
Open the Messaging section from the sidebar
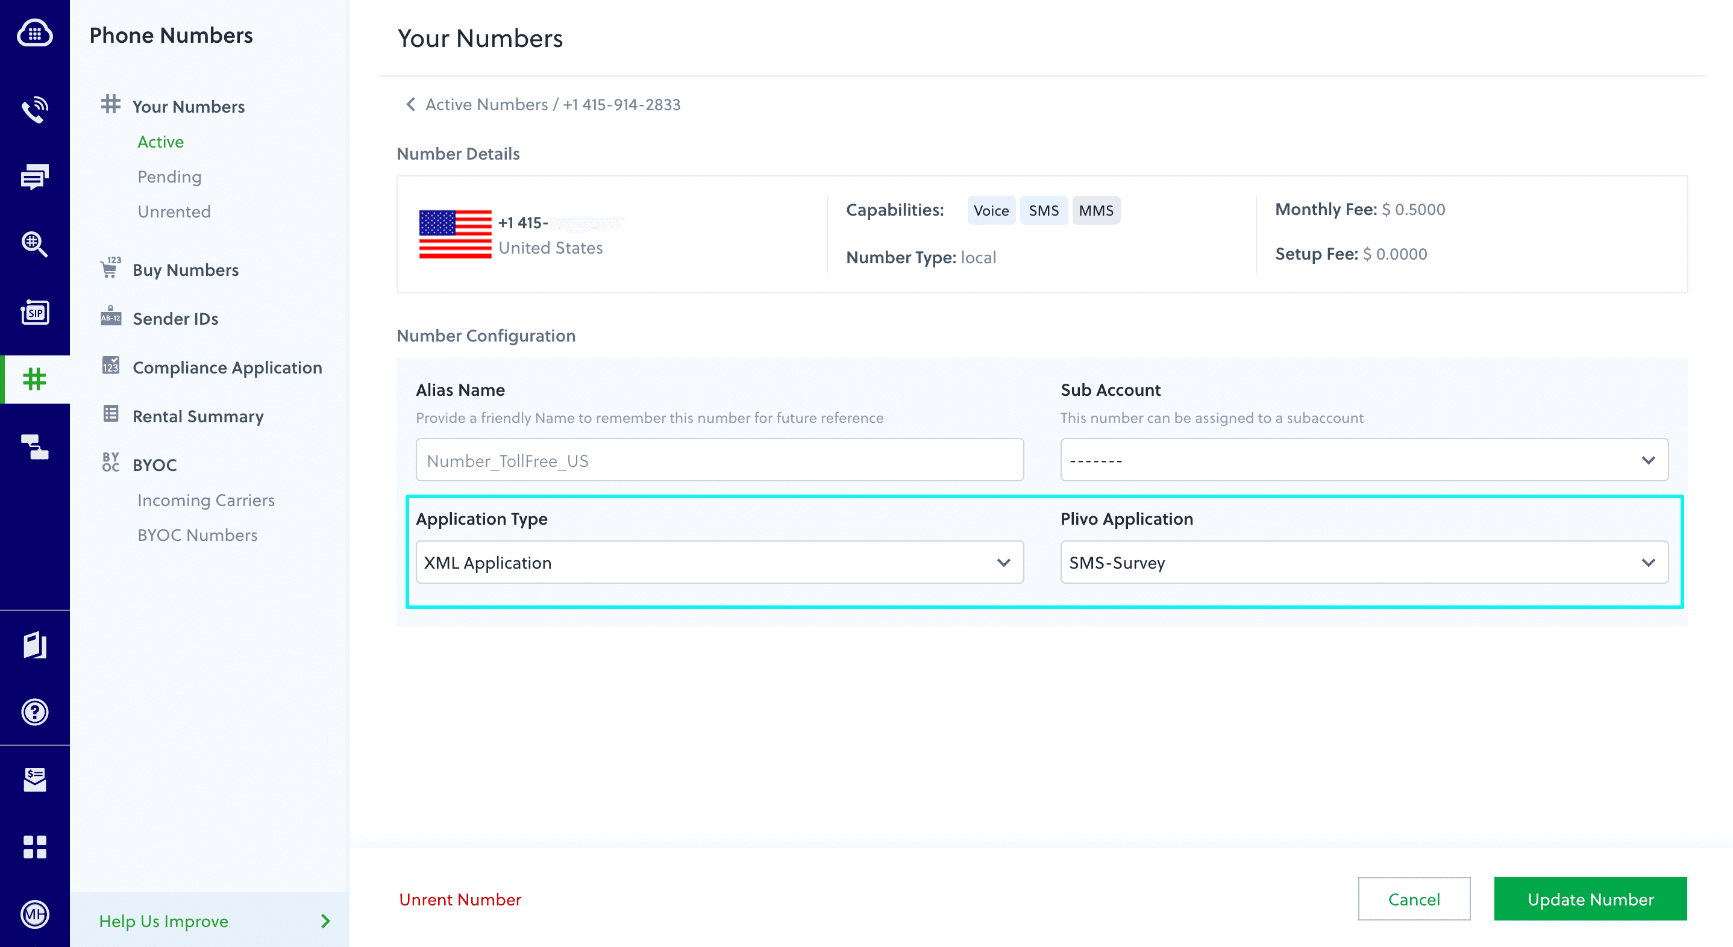point(35,177)
